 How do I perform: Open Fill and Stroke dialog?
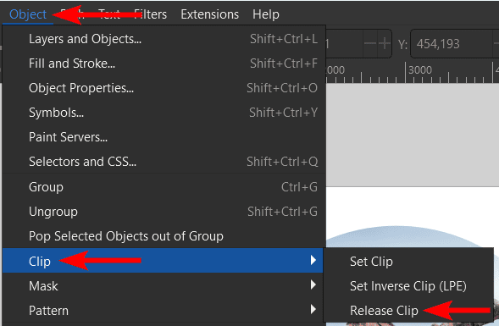pos(164,64)
